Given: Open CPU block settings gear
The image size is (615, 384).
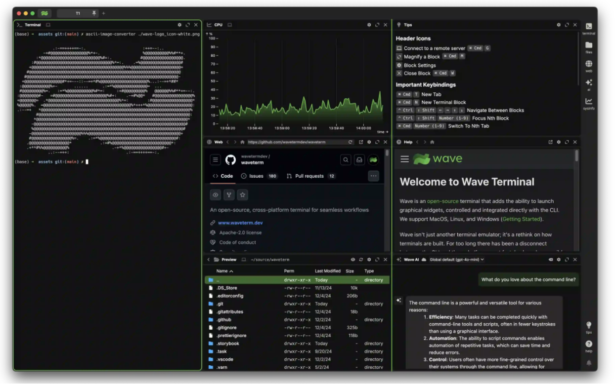Looking at the screenshot, I should pyautogui.click(x=369, y=25).
